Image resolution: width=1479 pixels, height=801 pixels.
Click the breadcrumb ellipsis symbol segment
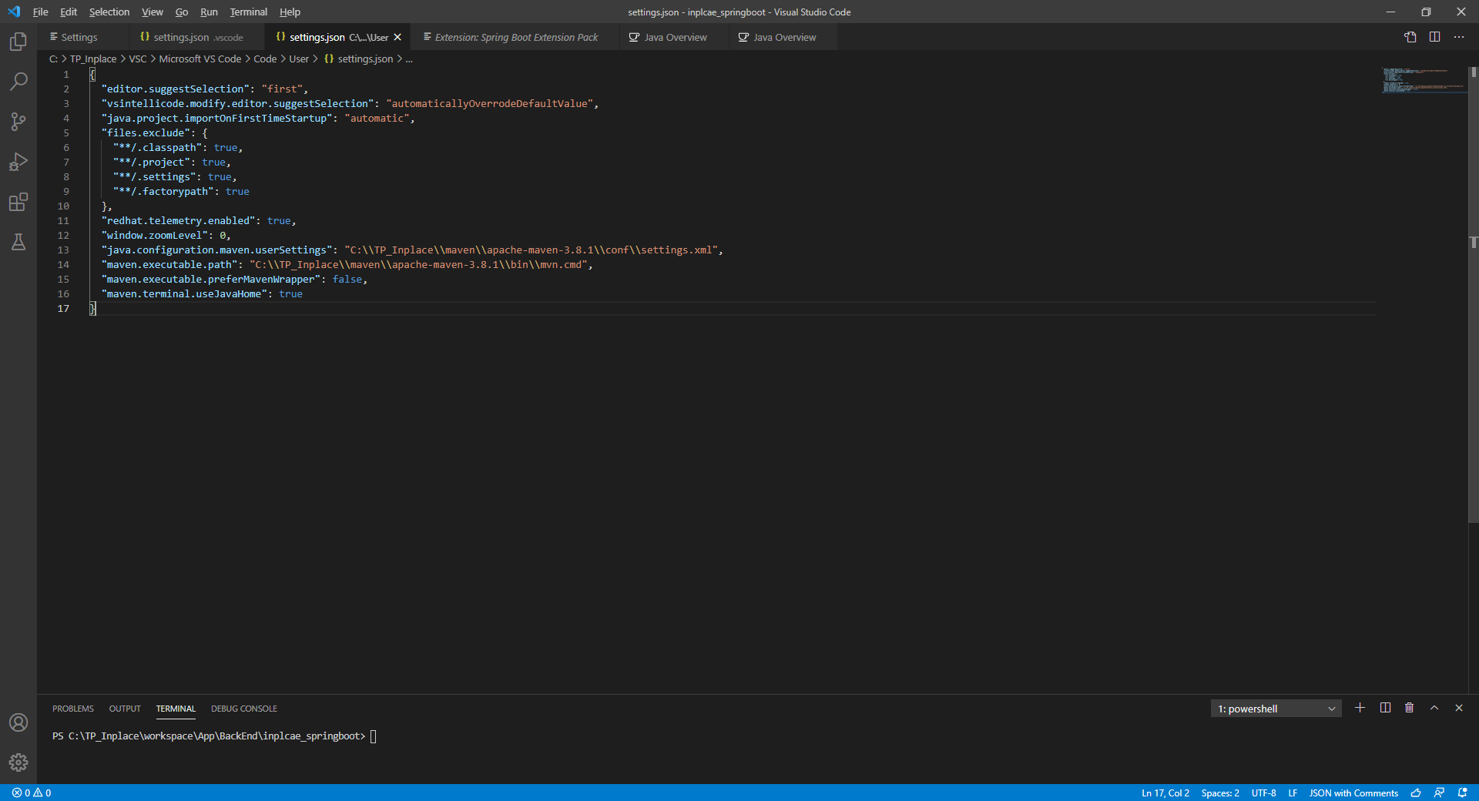(409, 59)
